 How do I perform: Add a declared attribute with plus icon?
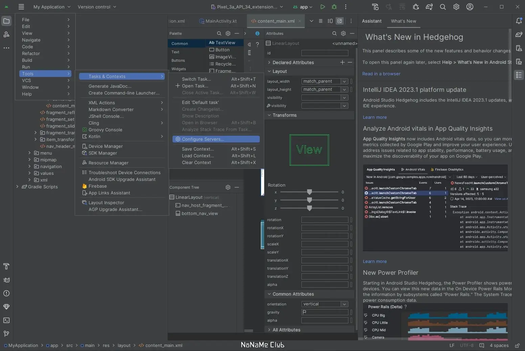[342, 62]
